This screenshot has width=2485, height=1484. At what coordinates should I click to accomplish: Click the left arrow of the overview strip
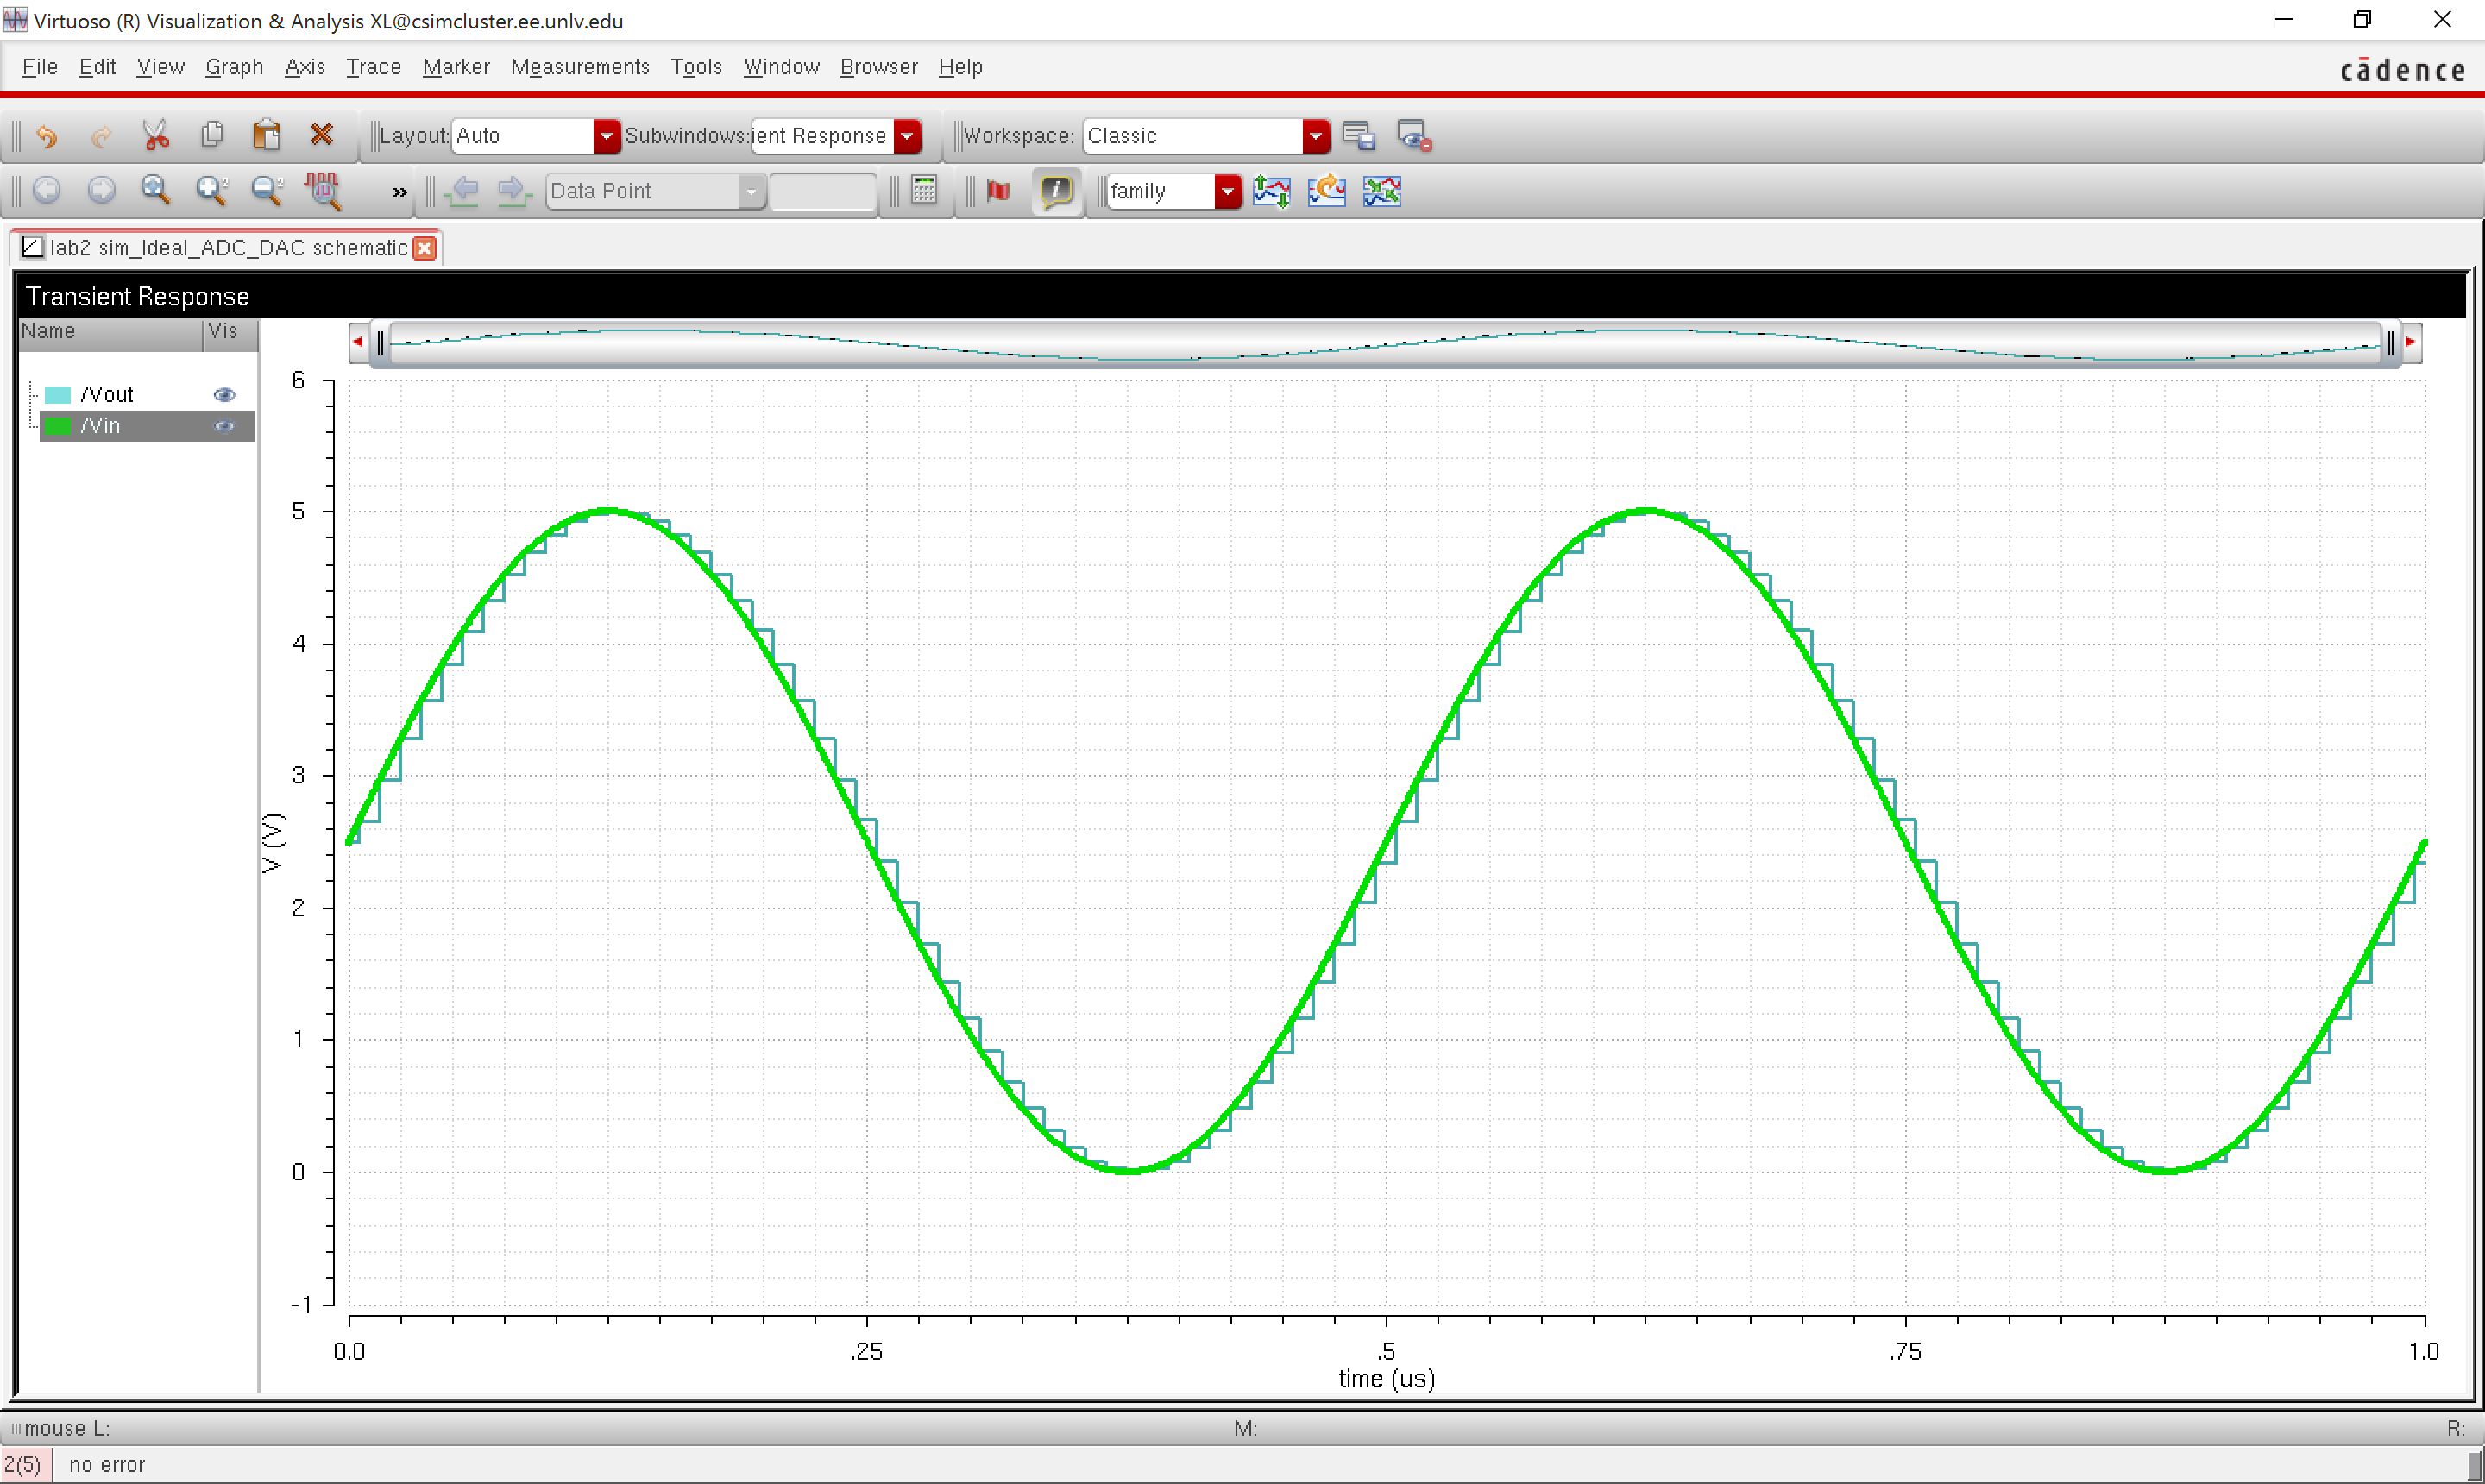(357, 341)
